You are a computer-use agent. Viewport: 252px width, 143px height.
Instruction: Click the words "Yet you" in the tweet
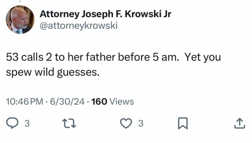(x=202, y=57)
